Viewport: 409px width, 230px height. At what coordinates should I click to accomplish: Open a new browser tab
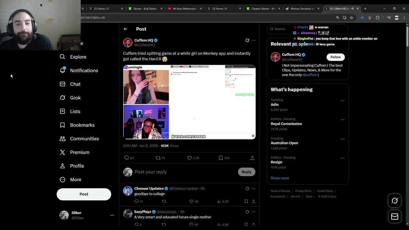point(365,9)
